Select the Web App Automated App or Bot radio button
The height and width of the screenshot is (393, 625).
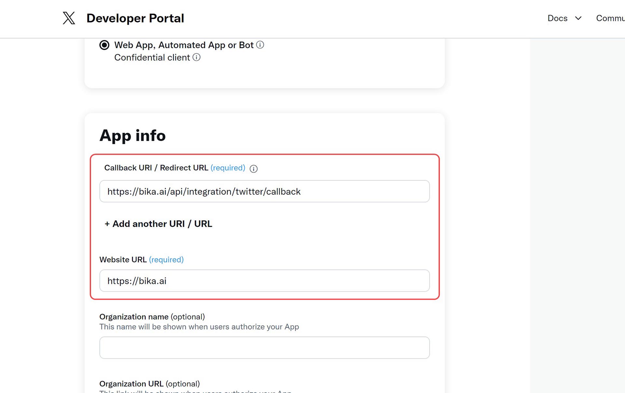tap(104, 45)
